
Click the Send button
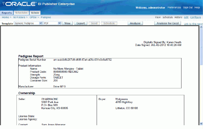tap(94, 23)
